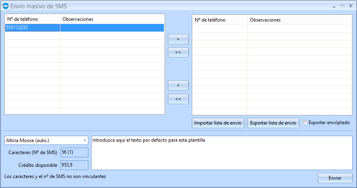Click the application logo in title bar
The height and width of the screenshot is (188, 357).
(6, 6)
